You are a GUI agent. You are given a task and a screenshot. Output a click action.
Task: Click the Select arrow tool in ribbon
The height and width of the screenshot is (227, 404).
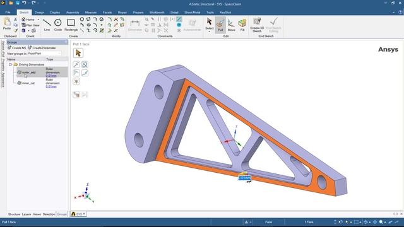(209, 23)
